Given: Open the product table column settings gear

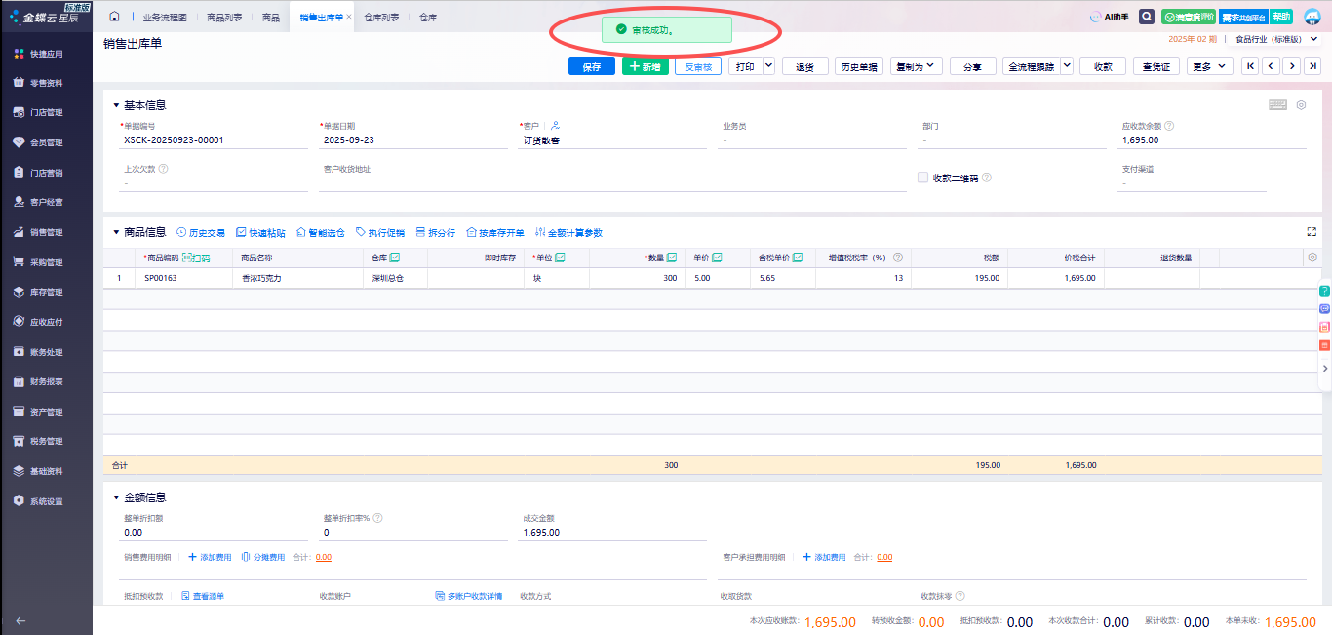Looking at the screenshot, I should point(1312,258).
